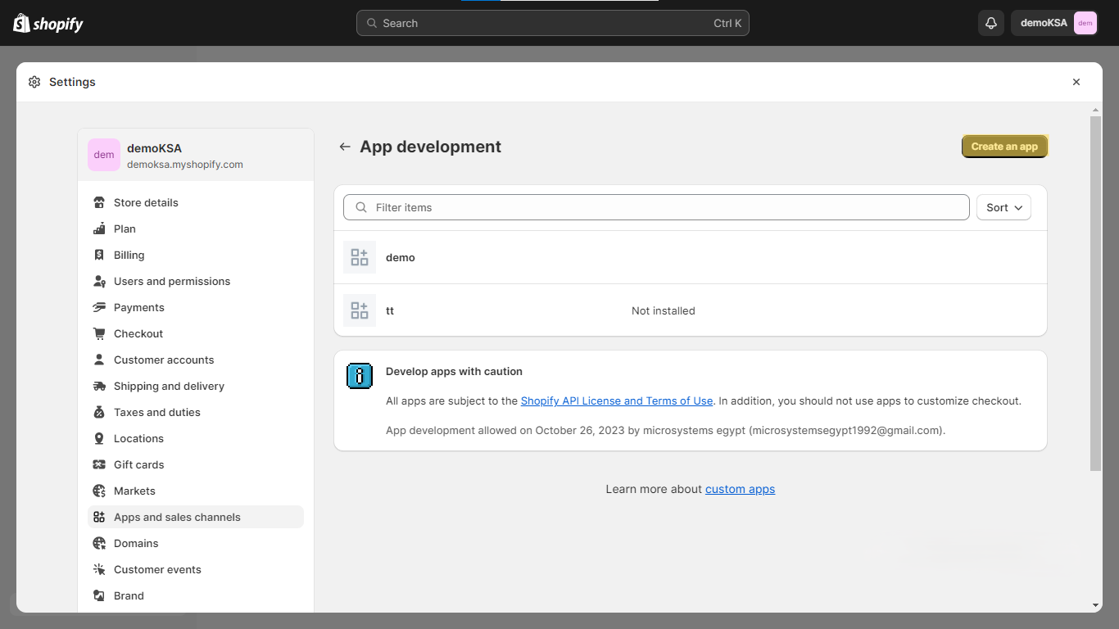Open the Sort dropdown
1119x629 pixels.
[1003, 207]
